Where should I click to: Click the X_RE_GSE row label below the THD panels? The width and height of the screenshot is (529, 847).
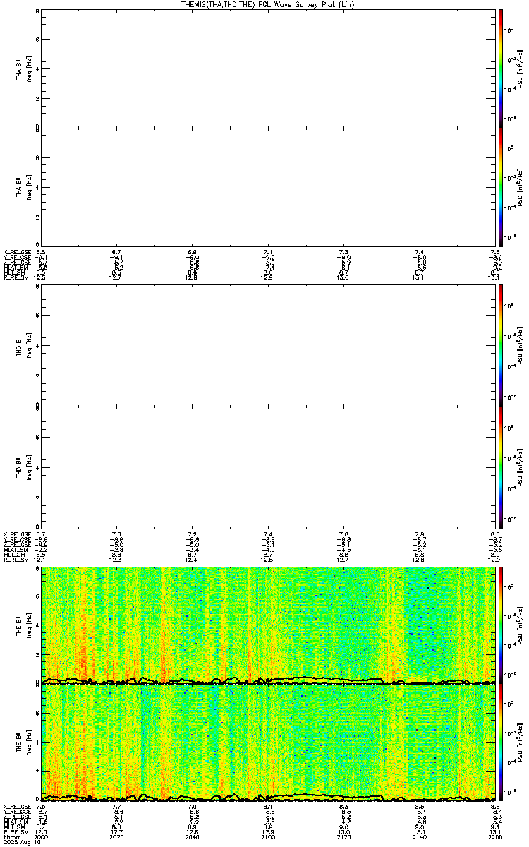tap(16, 534)
